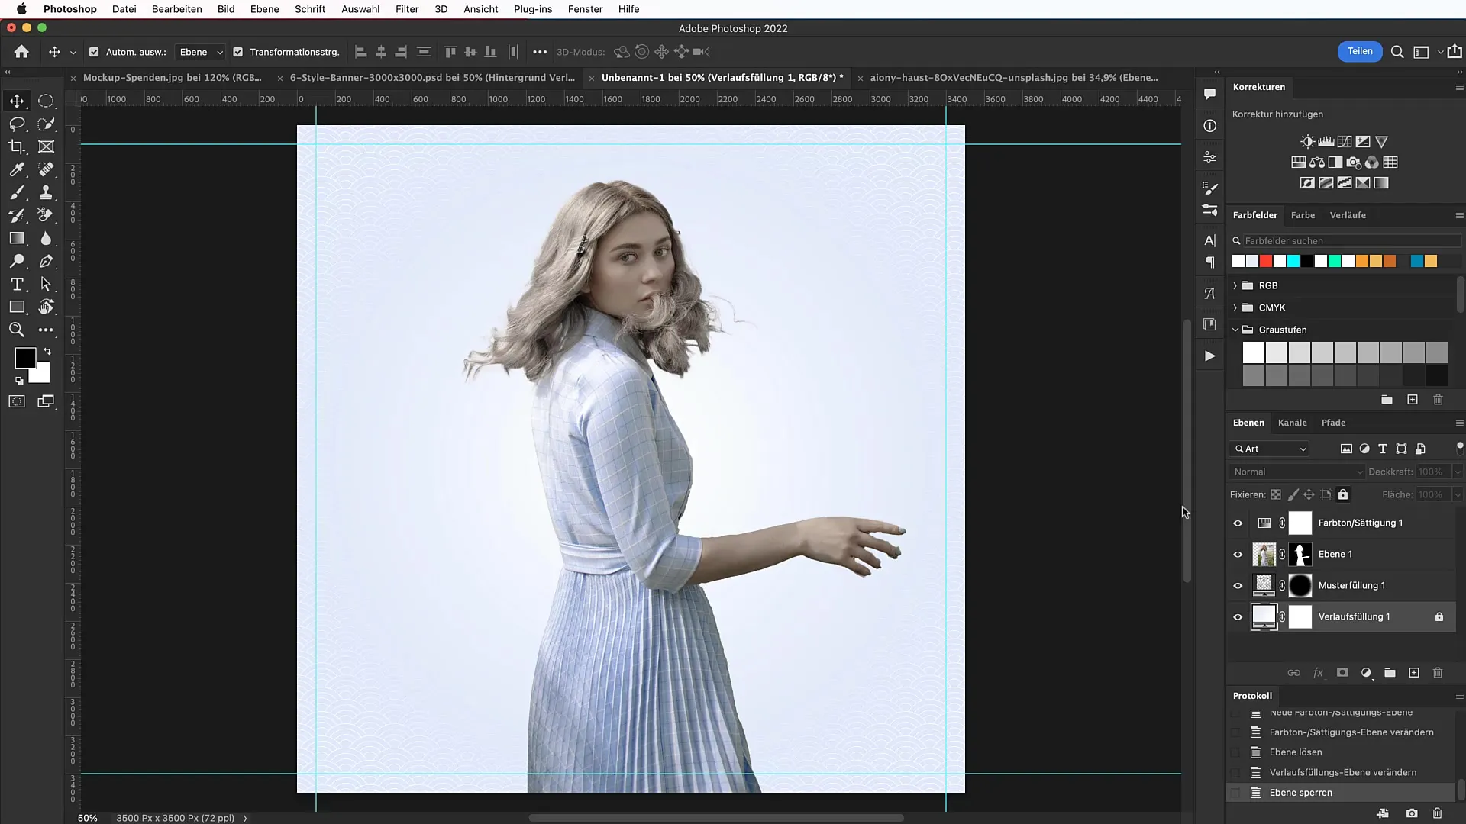Toggle visibility of Ebene 1
Screen dimensions: 1466x824
pos(1239,553)
